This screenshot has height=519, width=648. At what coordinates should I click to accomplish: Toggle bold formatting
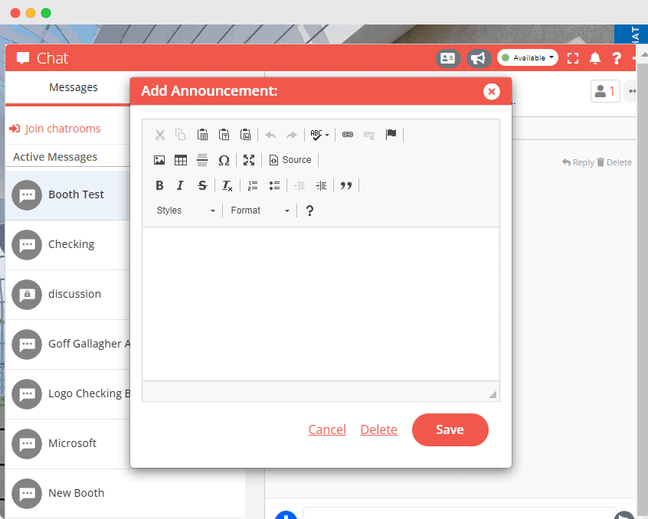[x=159, y=185]
